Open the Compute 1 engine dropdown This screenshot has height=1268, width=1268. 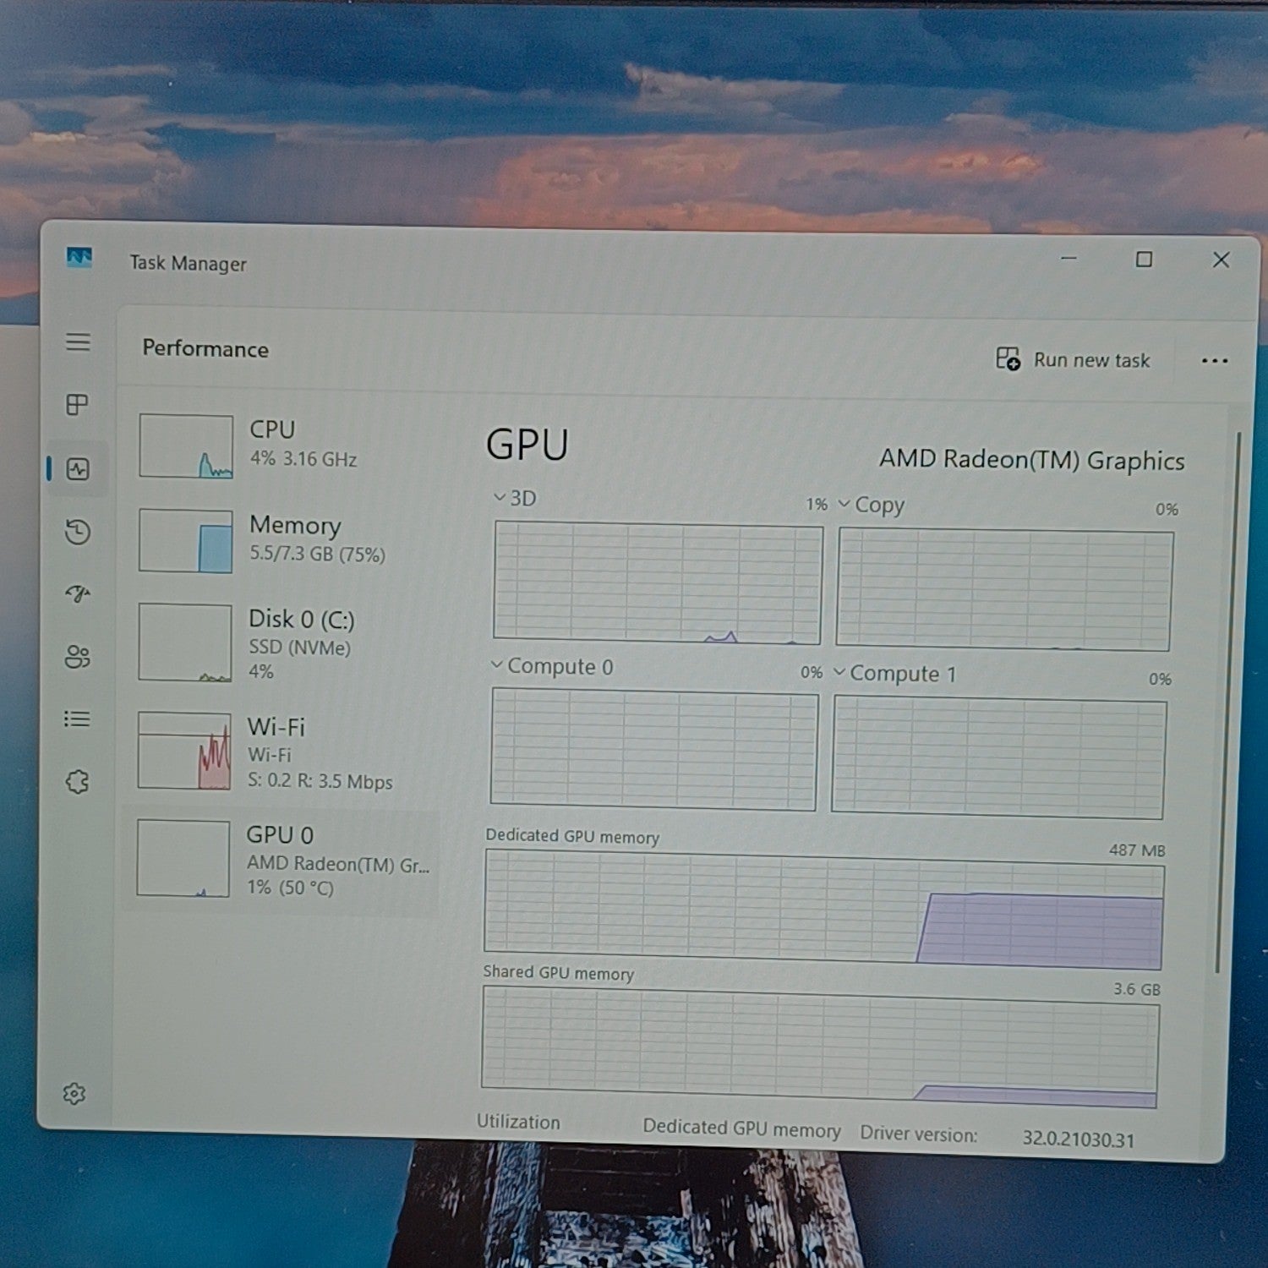tap(895, 673)
